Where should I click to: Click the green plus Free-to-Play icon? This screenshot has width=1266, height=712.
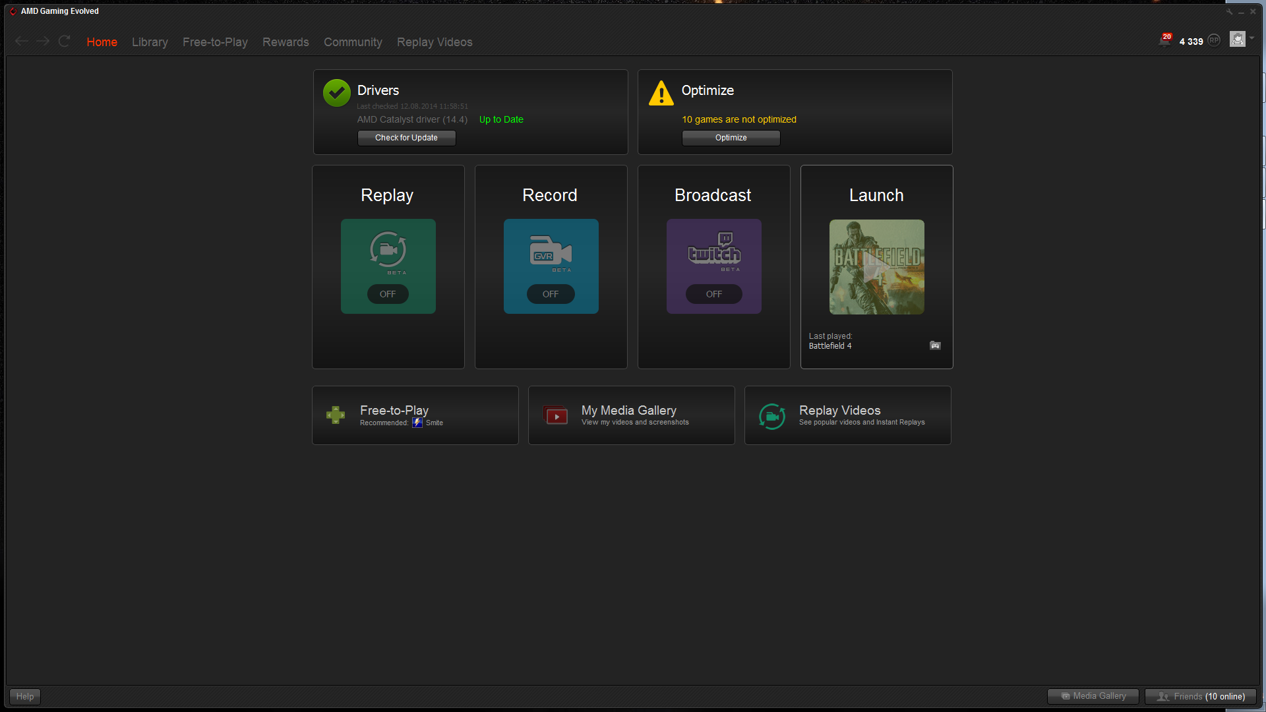pos(336,415)
